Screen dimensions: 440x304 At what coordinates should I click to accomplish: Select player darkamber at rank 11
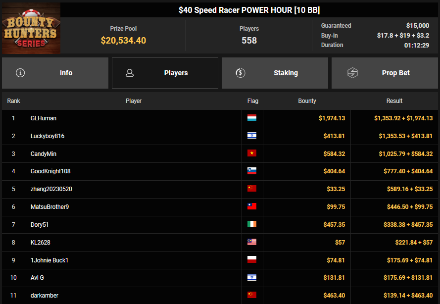pos(45,296)
